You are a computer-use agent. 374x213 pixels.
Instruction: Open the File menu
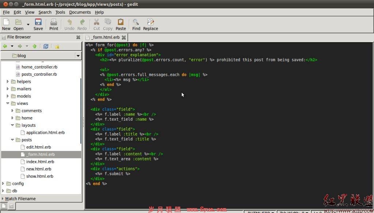pos(6,12)
